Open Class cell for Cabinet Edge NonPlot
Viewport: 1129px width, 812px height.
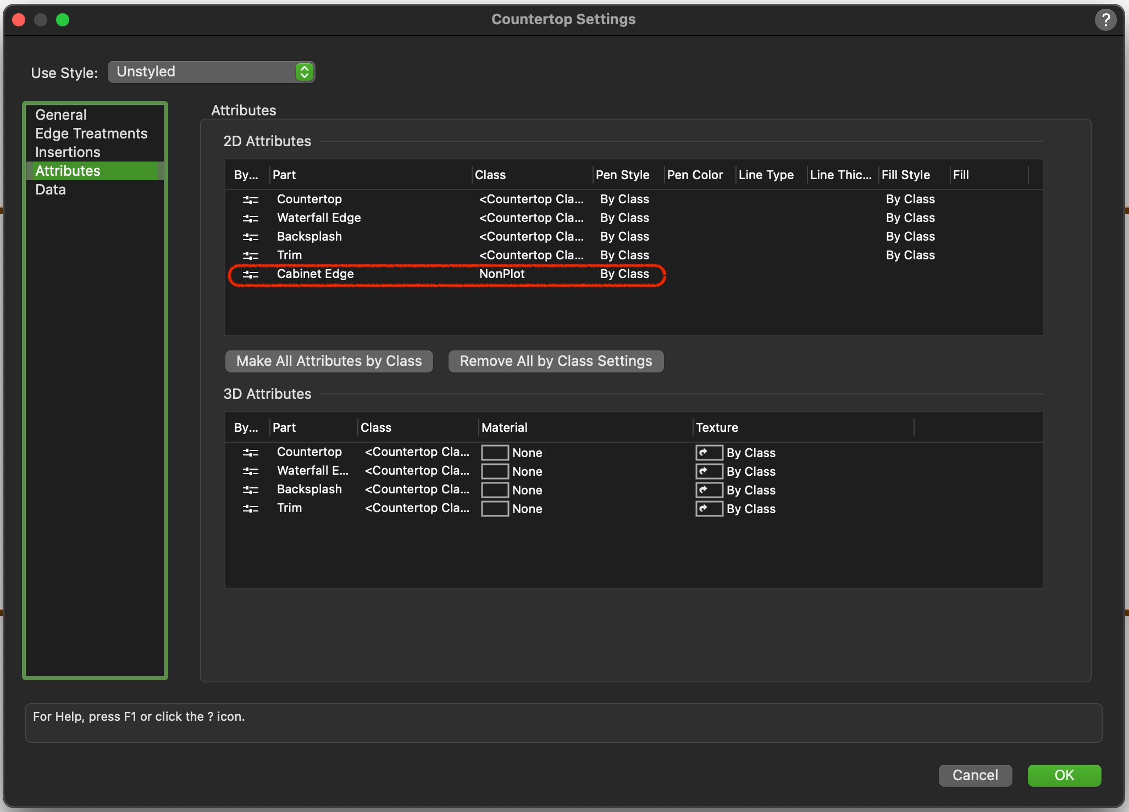pyautogui.click(x=502, y=274)
